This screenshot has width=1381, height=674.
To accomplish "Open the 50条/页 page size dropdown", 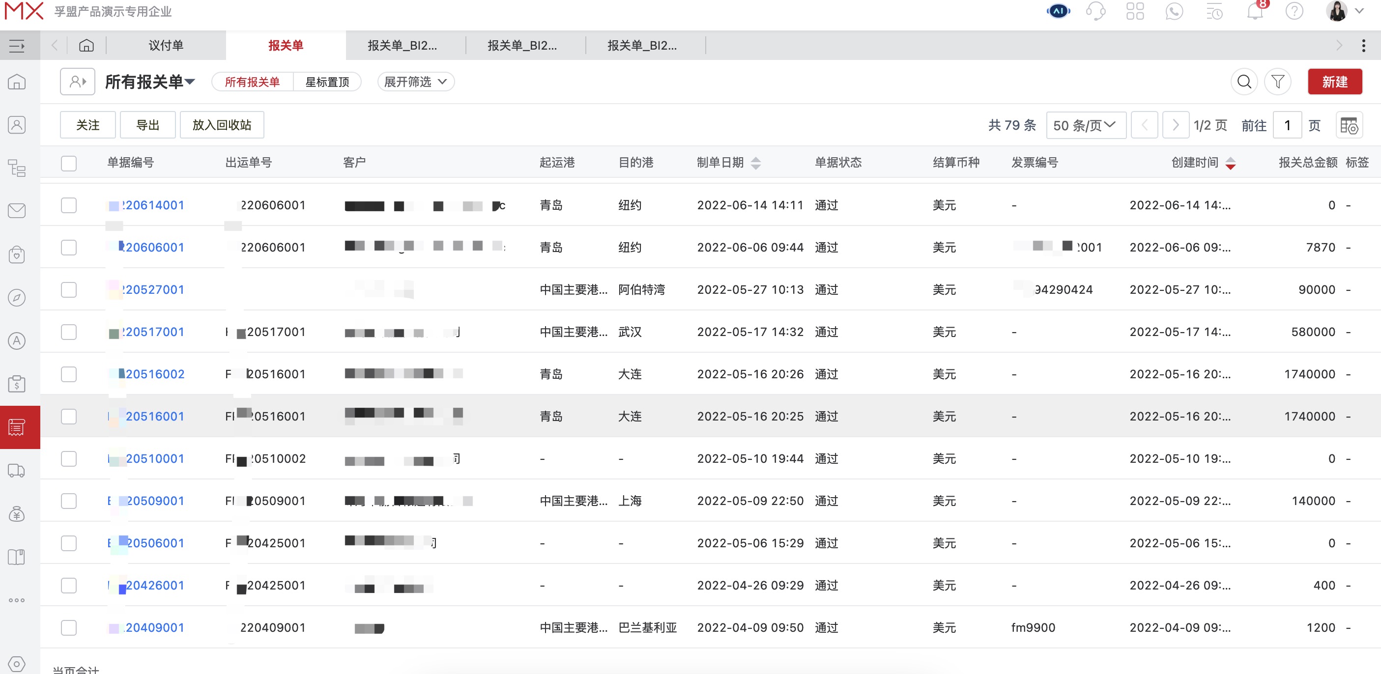I will pos(1086,124).
